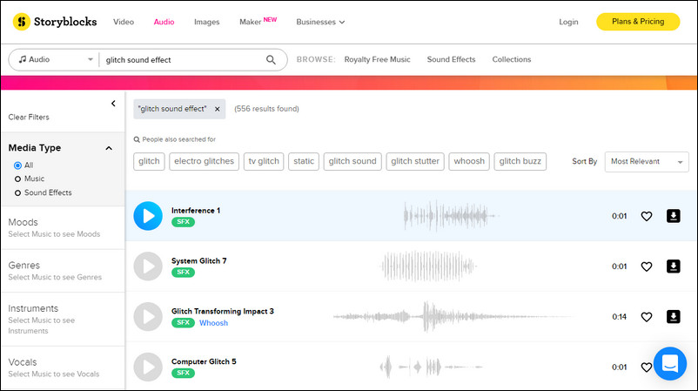698x391 pixels.
Task: Open the Audio search category dropdown
Action: coord(55,60)
